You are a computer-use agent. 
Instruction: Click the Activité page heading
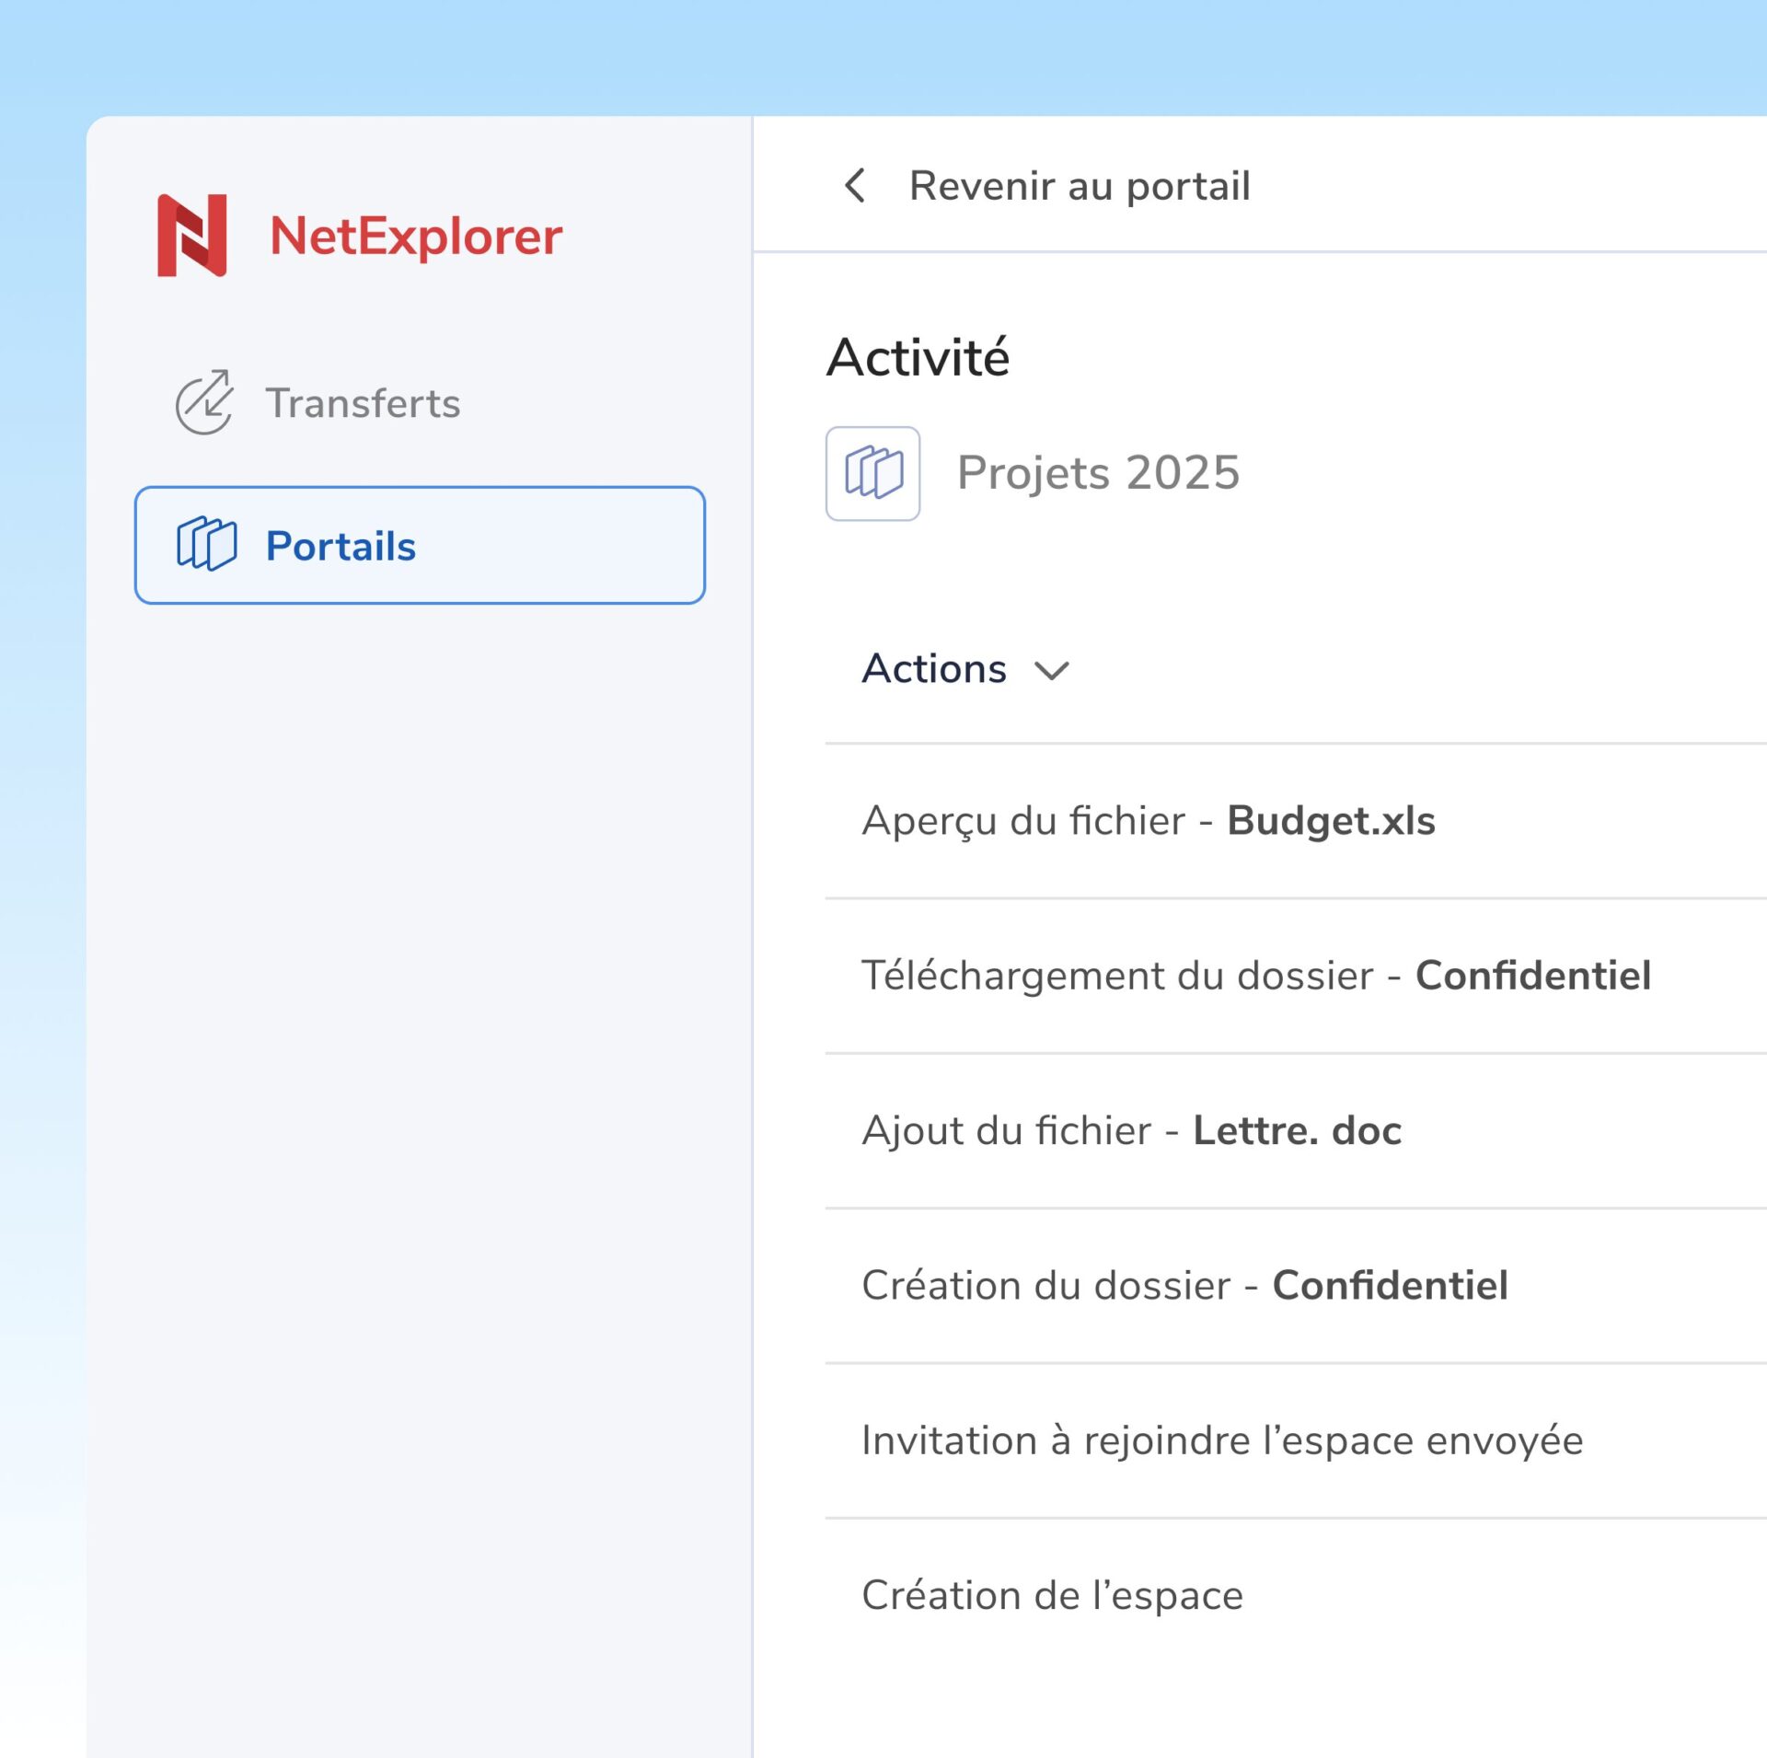917,357
